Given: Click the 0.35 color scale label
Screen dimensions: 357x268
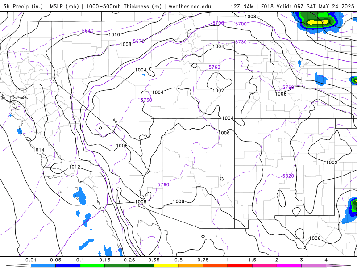Looking at the screenshot, I should [154, 260].
